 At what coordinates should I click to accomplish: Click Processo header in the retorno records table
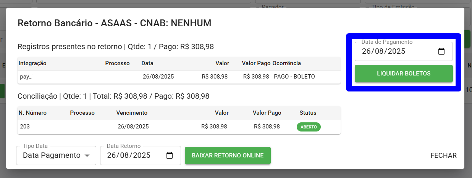click(117, 63)
